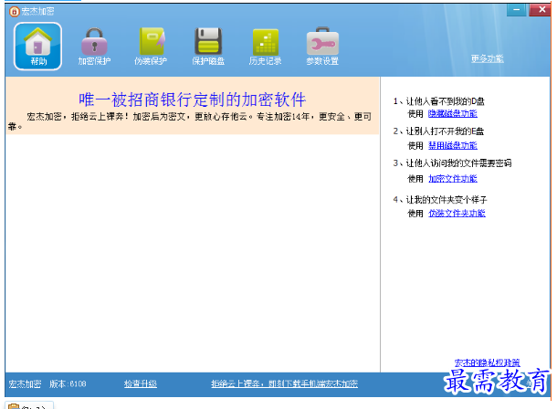Viewport: 557px width, 409px height.
Task: Click the 检查升级 link
Action: 141,383
